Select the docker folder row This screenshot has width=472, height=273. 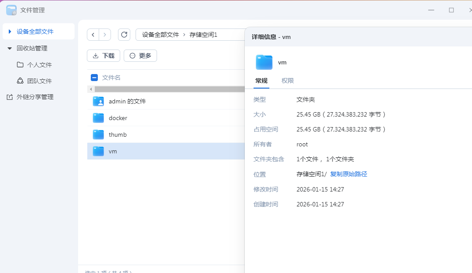coord(118,117)
